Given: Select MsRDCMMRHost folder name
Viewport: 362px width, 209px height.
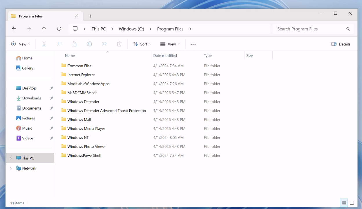Looking at the screenshot, I should pyautogui.click(x=82, y=93).
